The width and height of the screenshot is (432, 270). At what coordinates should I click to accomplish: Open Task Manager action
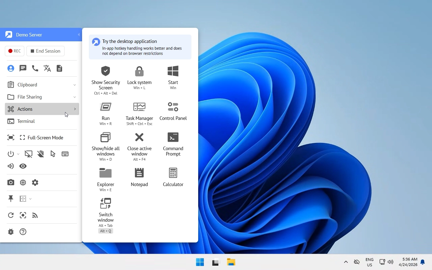(139, 113)
